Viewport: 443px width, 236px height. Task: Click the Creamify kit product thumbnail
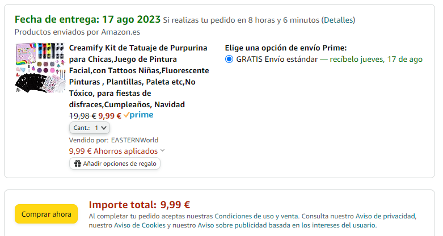tap(40, 68)
